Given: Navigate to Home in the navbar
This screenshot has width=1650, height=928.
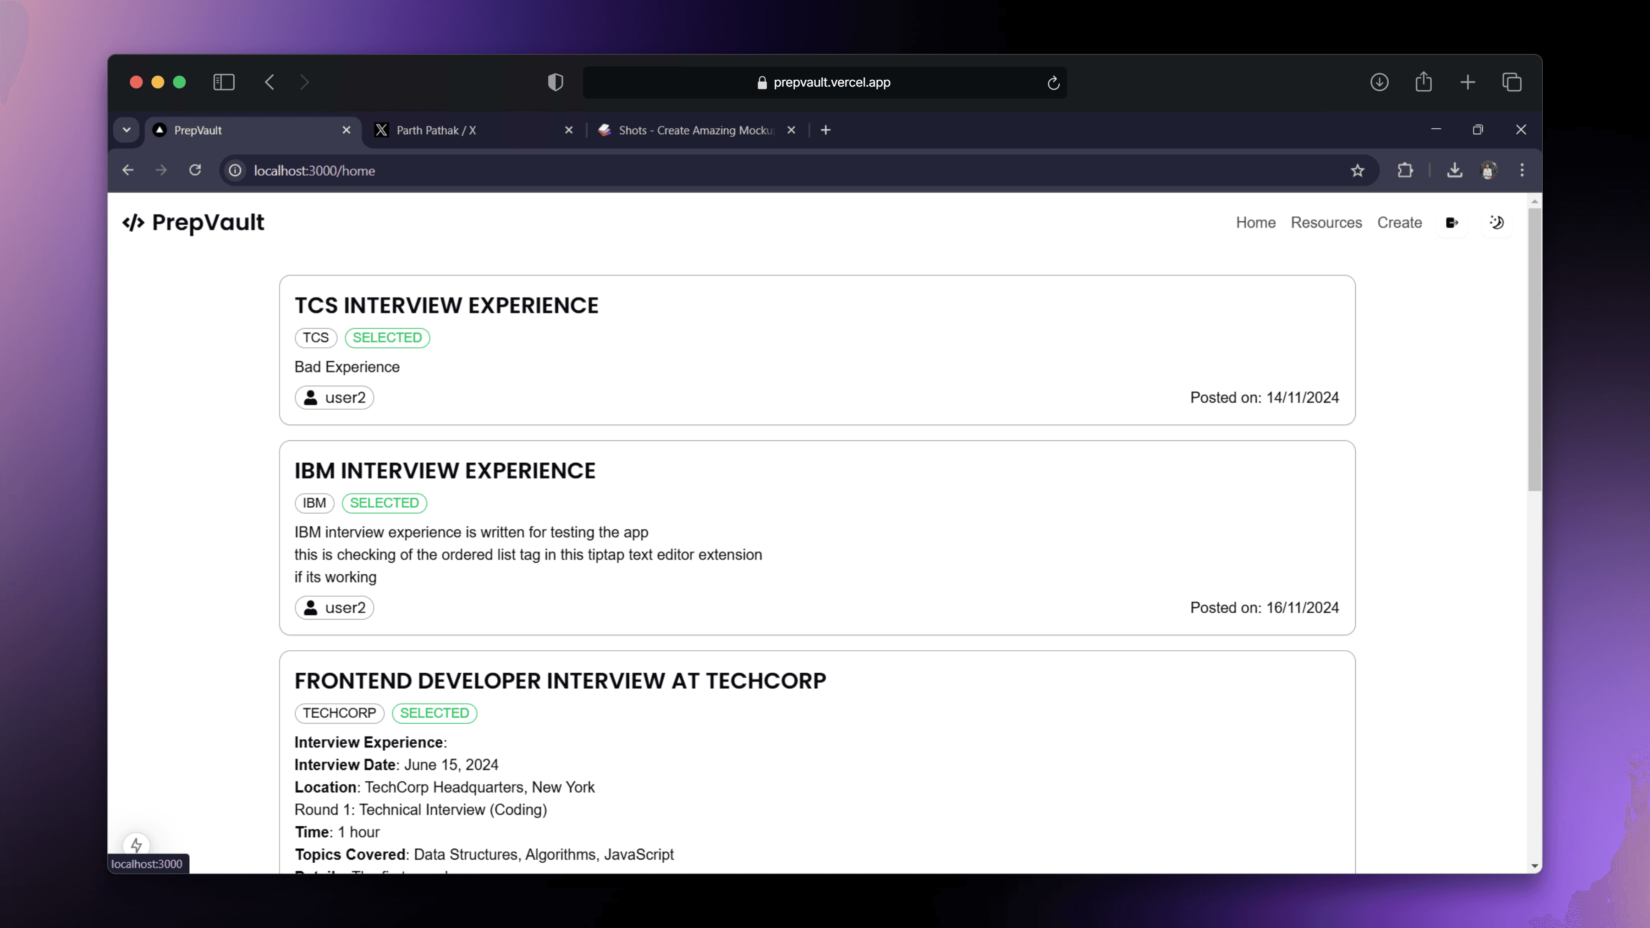Looking at the screenshot, I should [x=1255, y=222].
